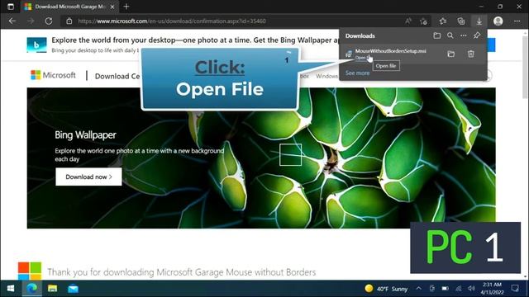Search downloads in Downloads panel
529x297 pixels.
click(x=450, y=35)
